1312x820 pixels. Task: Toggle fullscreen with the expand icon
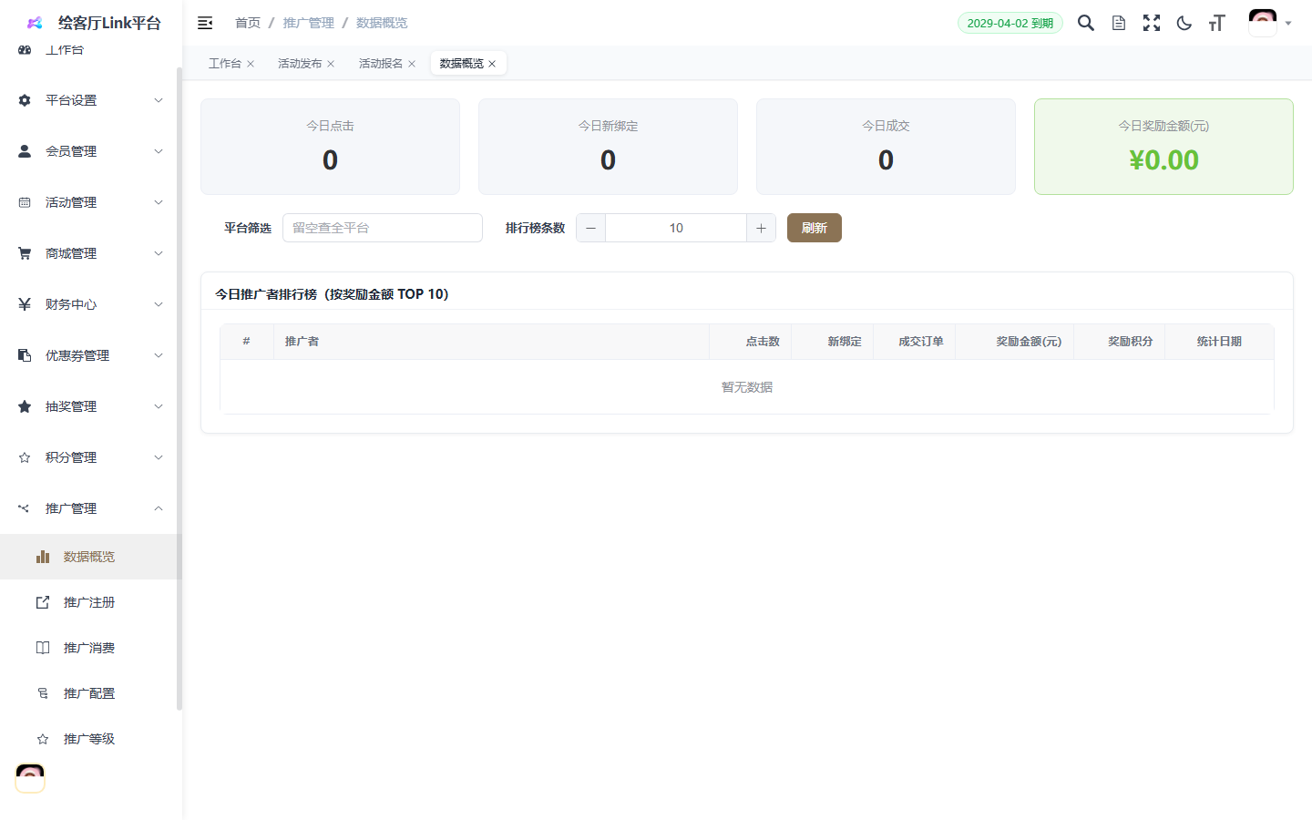(1152, 23)
